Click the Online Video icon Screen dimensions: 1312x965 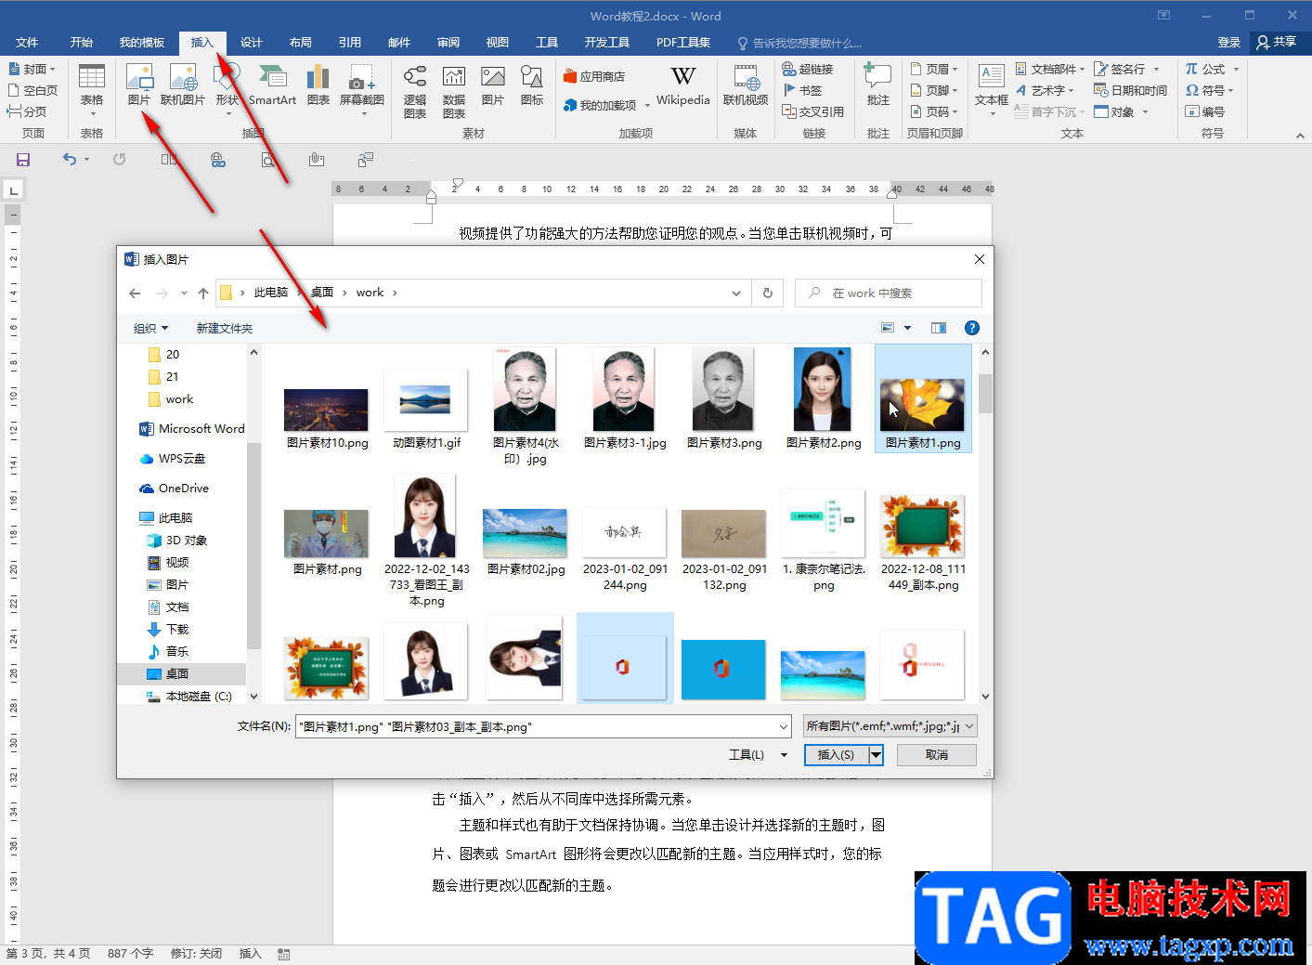coord(746,85)
